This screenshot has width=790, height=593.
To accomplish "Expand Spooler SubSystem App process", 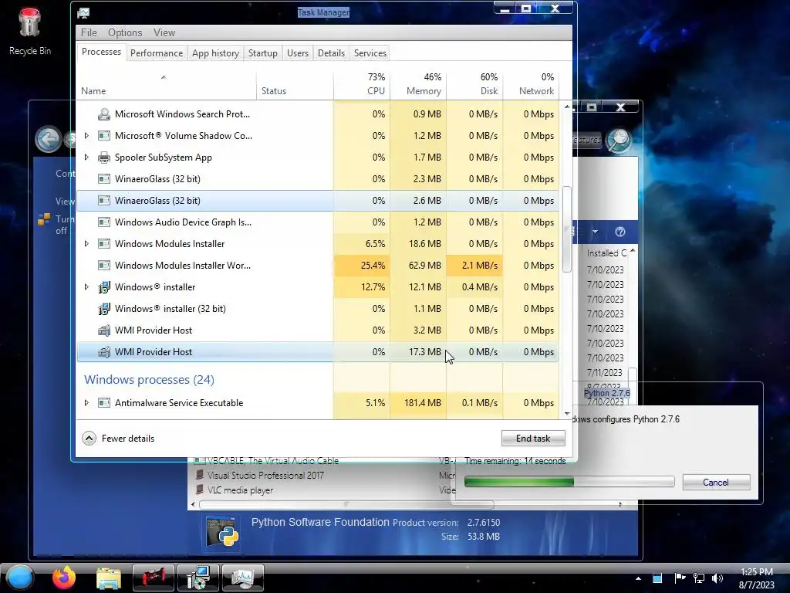I will click(x=86, y=158).
